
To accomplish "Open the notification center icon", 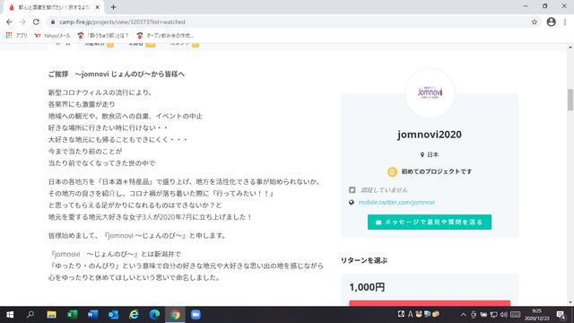I will (561, 315).
